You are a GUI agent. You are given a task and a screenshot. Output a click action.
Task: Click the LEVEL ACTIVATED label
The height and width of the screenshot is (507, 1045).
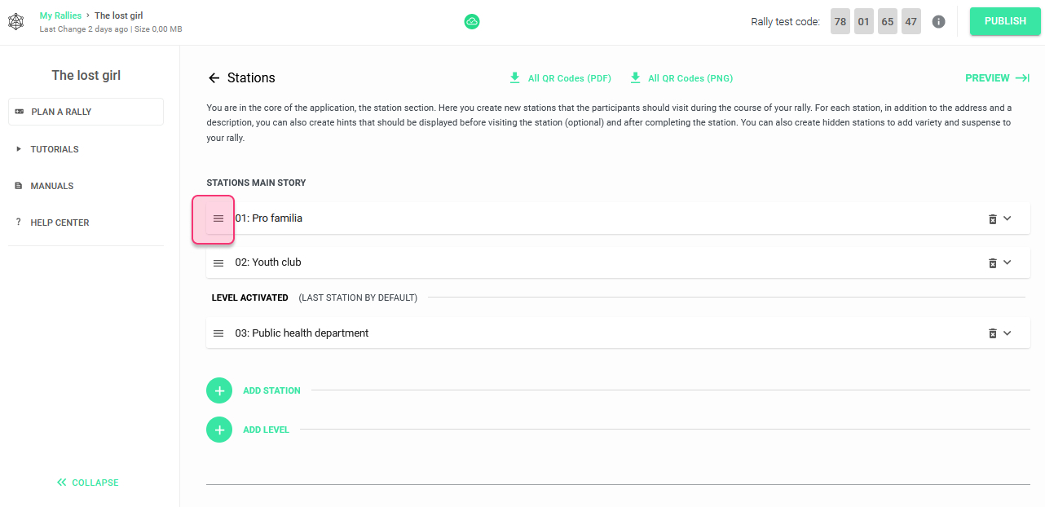coord(250,298)
